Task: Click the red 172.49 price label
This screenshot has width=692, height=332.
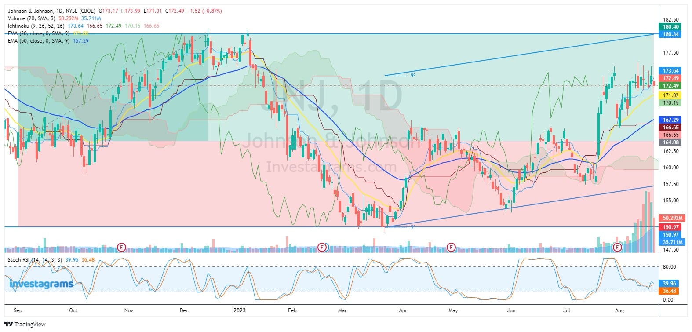Action: click(x=671, y=78)
